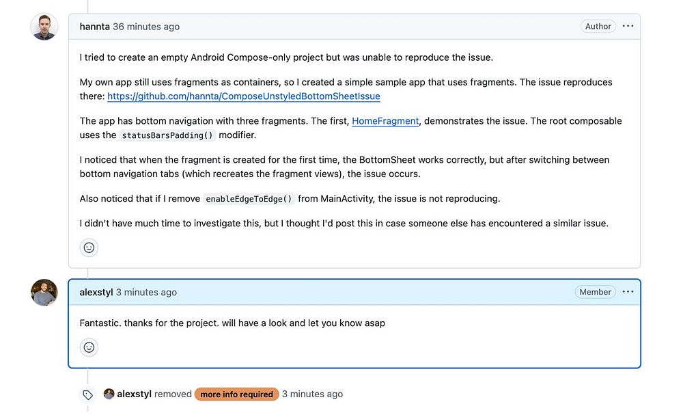Follow the HomeFragment link
This screenshot has height=417, width=683.
[x=385, y=121]
